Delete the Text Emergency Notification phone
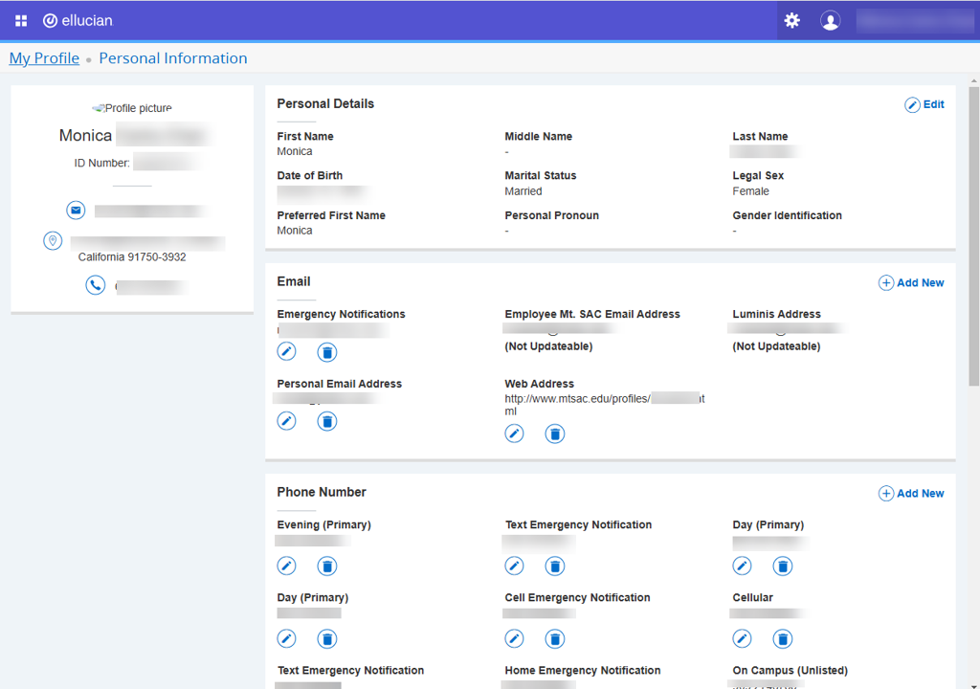This screenshot has width=980, height=689. click(555, 567)
